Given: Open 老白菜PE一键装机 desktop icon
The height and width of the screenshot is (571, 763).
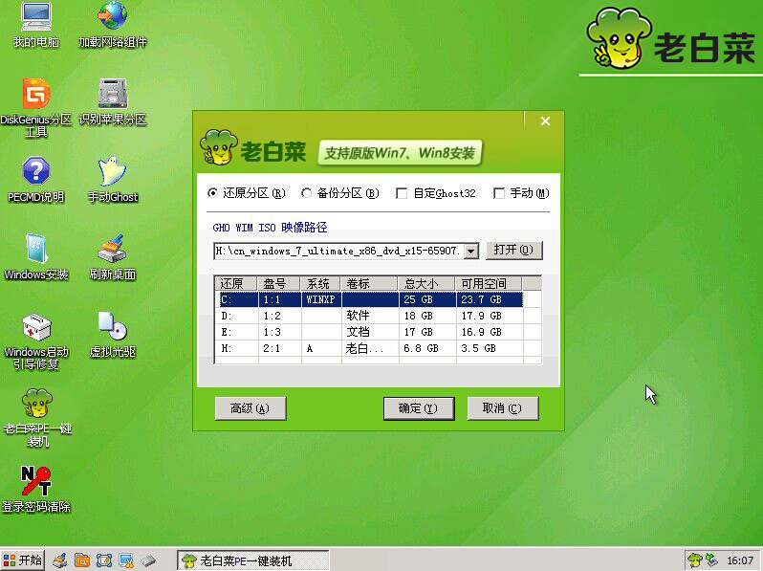Looking at the screenshot, I should click(37, 418).
